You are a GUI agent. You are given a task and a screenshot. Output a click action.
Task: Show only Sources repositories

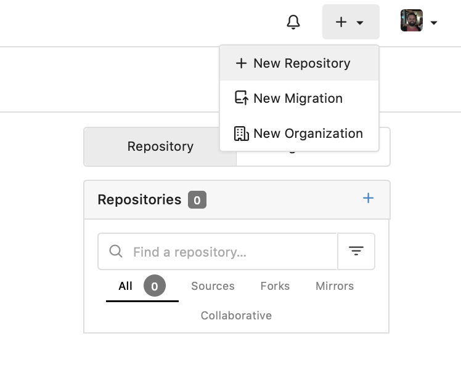click(213, 286)
